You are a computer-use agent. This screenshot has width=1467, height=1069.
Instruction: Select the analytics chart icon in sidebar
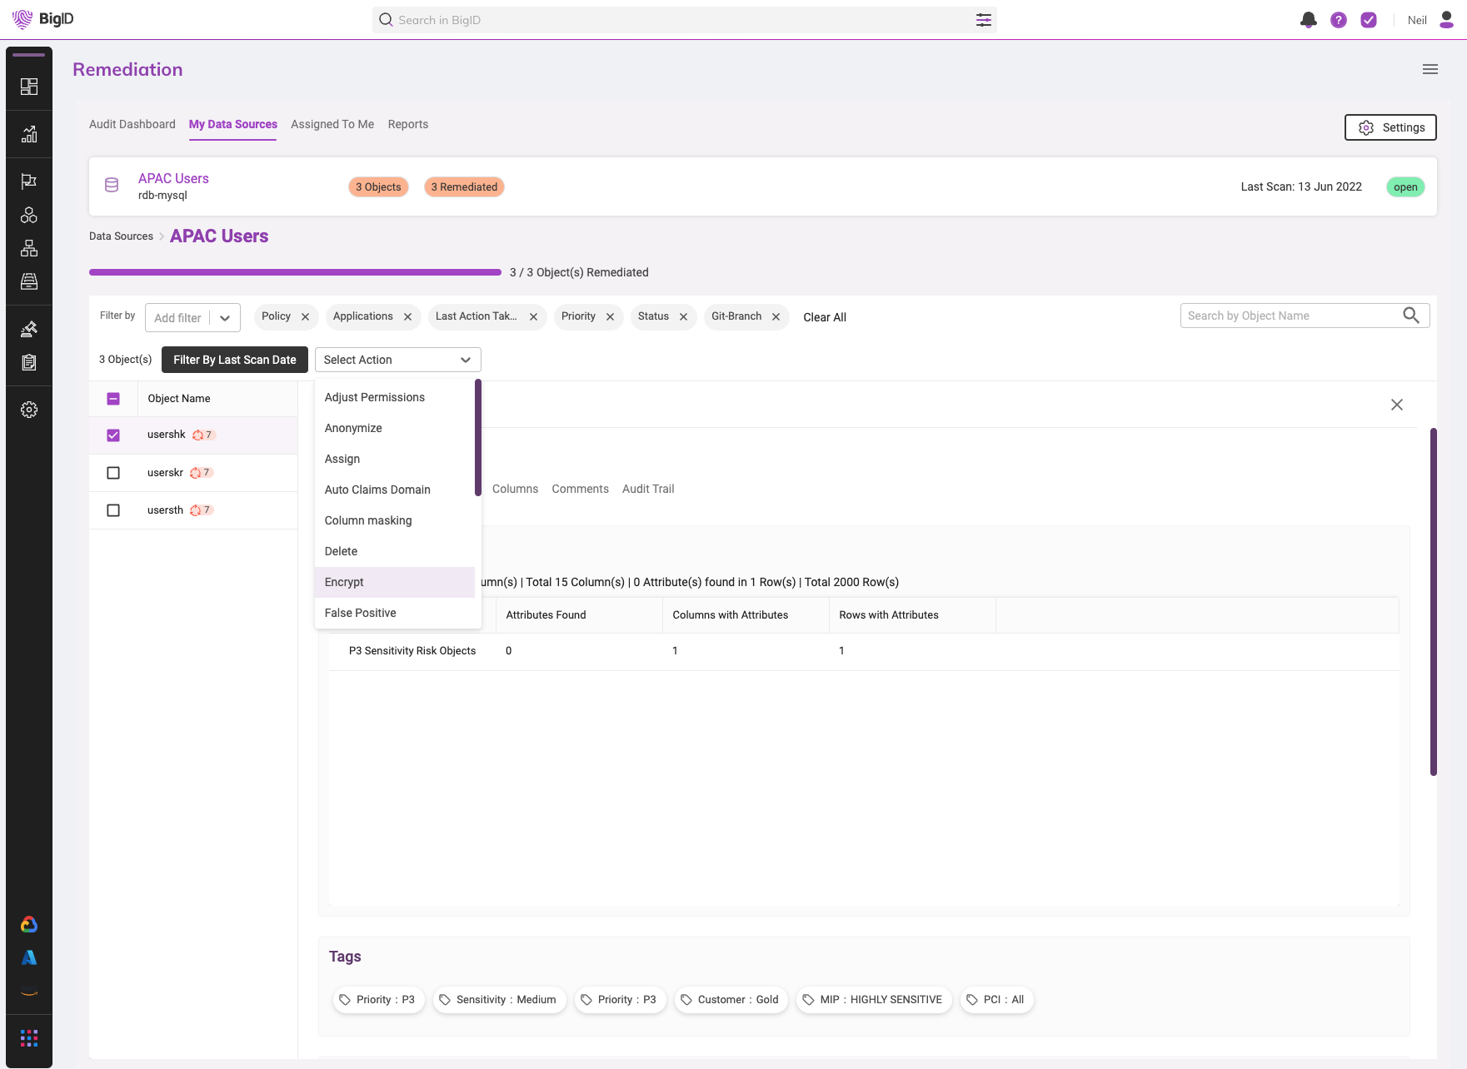pyautogui.click(x=29, y=133)
